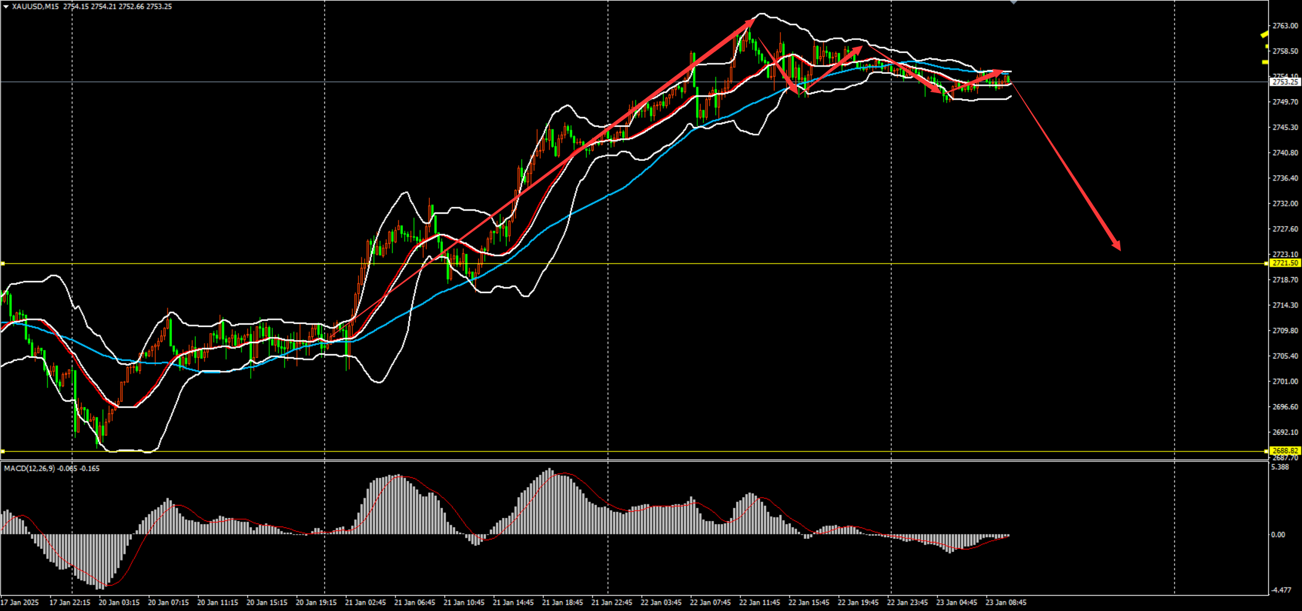The image size is (1302, 611).
Task: Click the 2727.60 price scale value
Action: point(1285,229)
